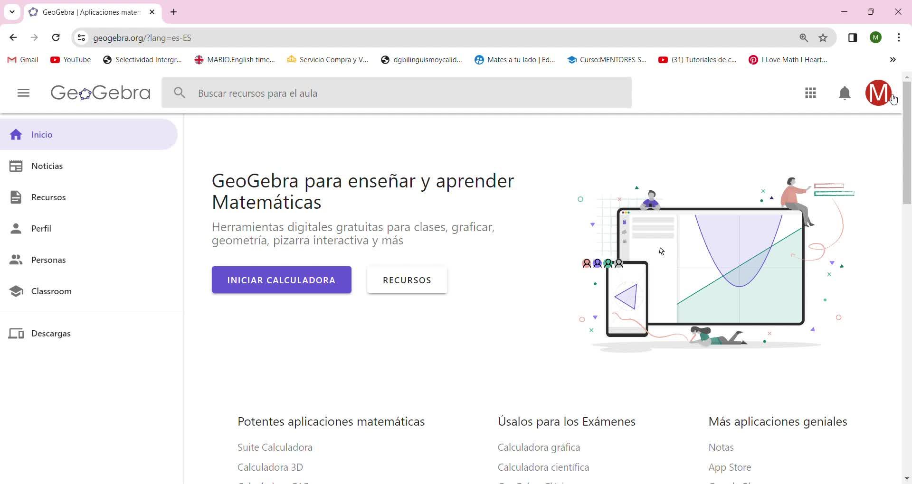912x484 pixels.
Task: Click the Classroom graduation cap icon
Action: click(16, 291)
